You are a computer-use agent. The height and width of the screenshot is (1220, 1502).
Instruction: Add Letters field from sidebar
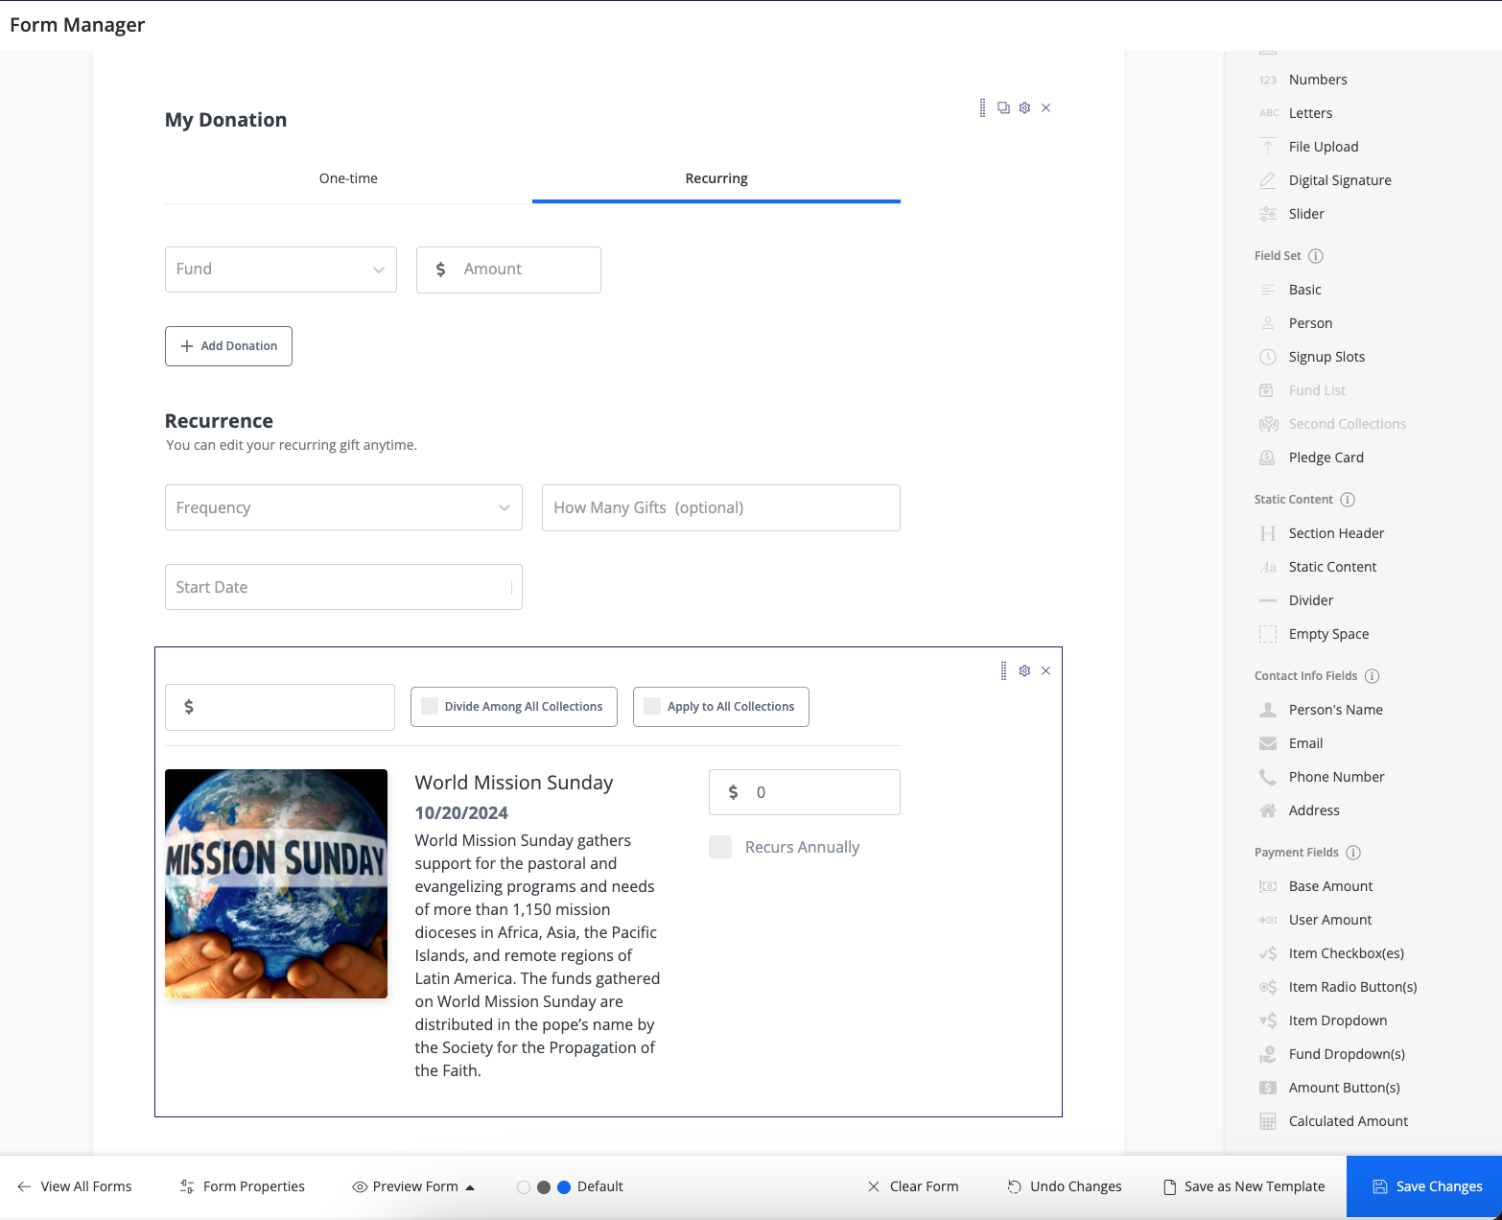(x=1310, y=113)
